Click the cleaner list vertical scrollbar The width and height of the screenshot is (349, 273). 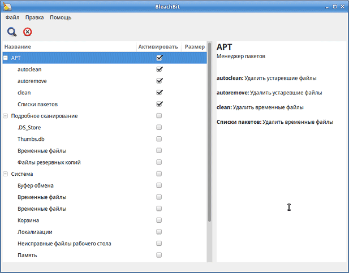209,132
